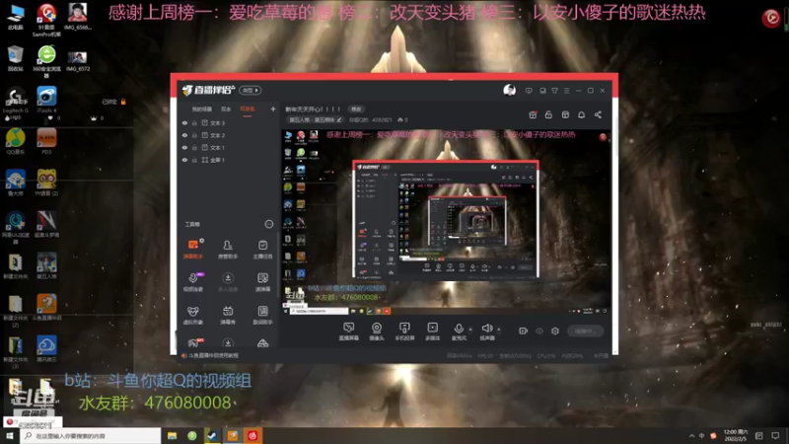Click the stream preview canvas
Image resolution: width=789 pixels, height=444 pixels.
pos(446,222)
